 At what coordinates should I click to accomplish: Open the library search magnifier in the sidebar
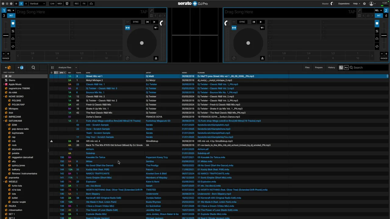[33, 68]
